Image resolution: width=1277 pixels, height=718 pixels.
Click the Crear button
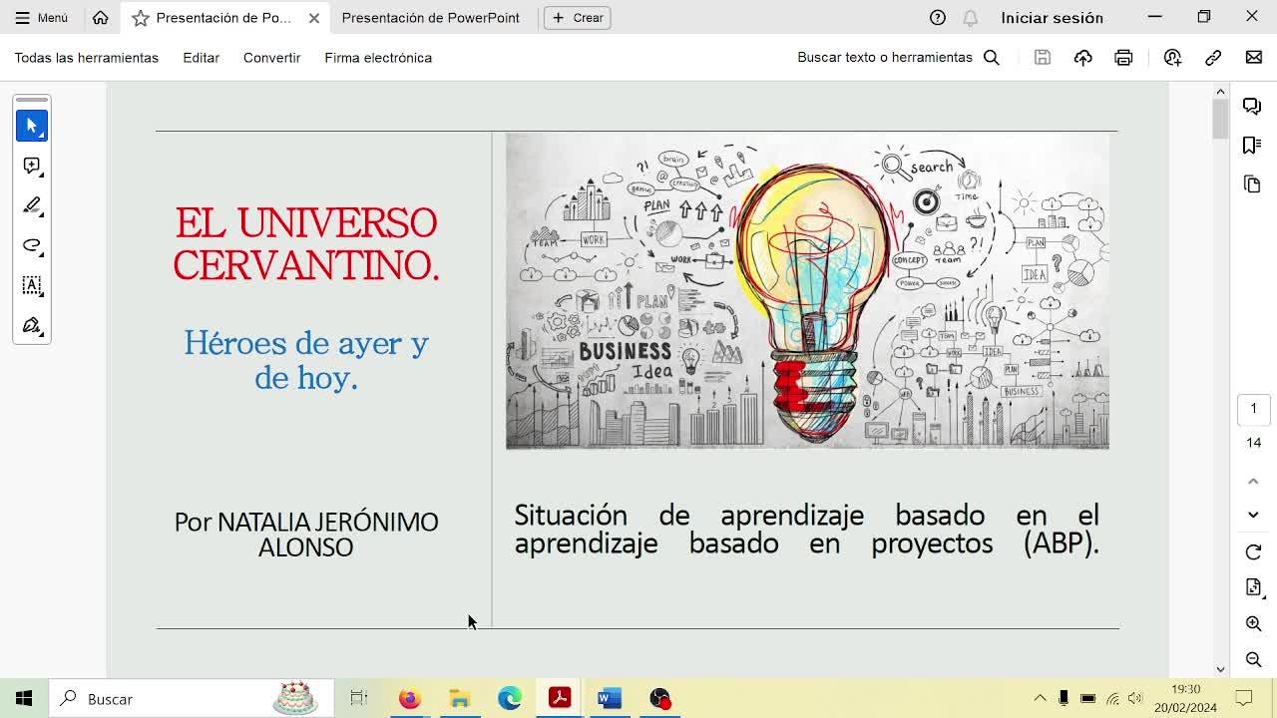click(x=577, y=18)
